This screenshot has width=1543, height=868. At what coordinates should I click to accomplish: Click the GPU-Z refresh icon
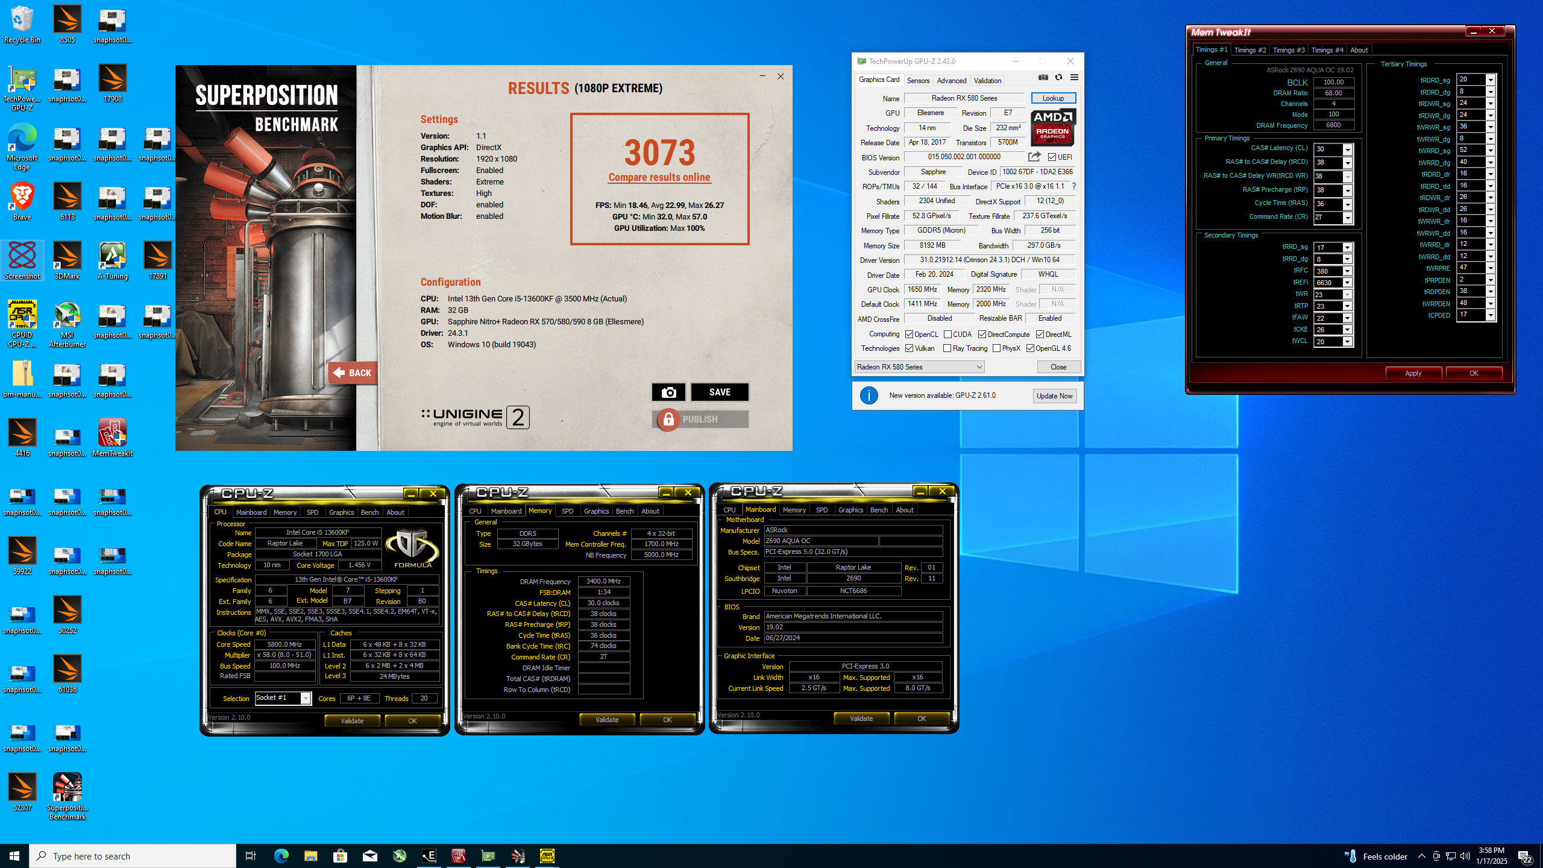1058,77
